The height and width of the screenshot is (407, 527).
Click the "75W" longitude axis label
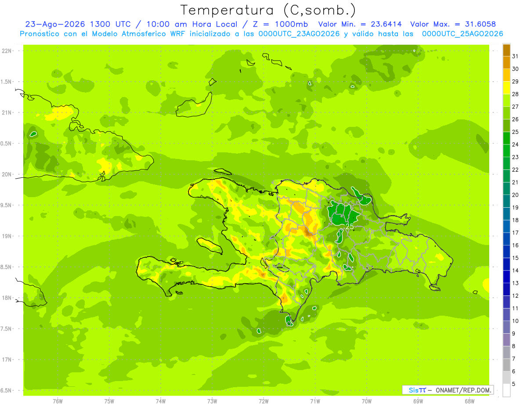point(109,401)
